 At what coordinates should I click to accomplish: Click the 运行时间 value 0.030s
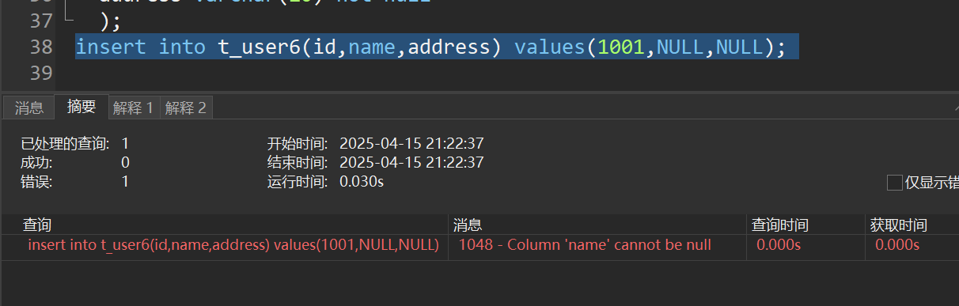[362, 182]
